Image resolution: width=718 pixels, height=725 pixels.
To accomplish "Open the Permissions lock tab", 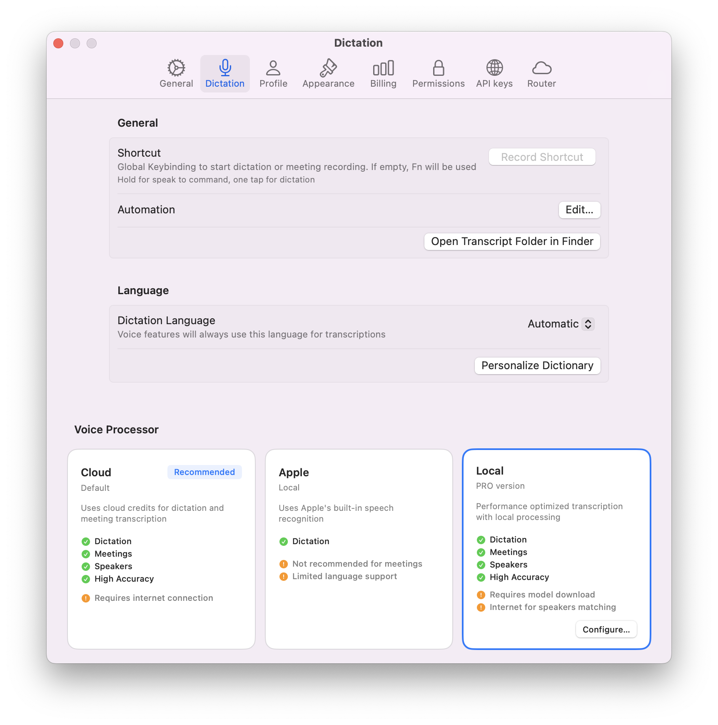I will 438,74.
